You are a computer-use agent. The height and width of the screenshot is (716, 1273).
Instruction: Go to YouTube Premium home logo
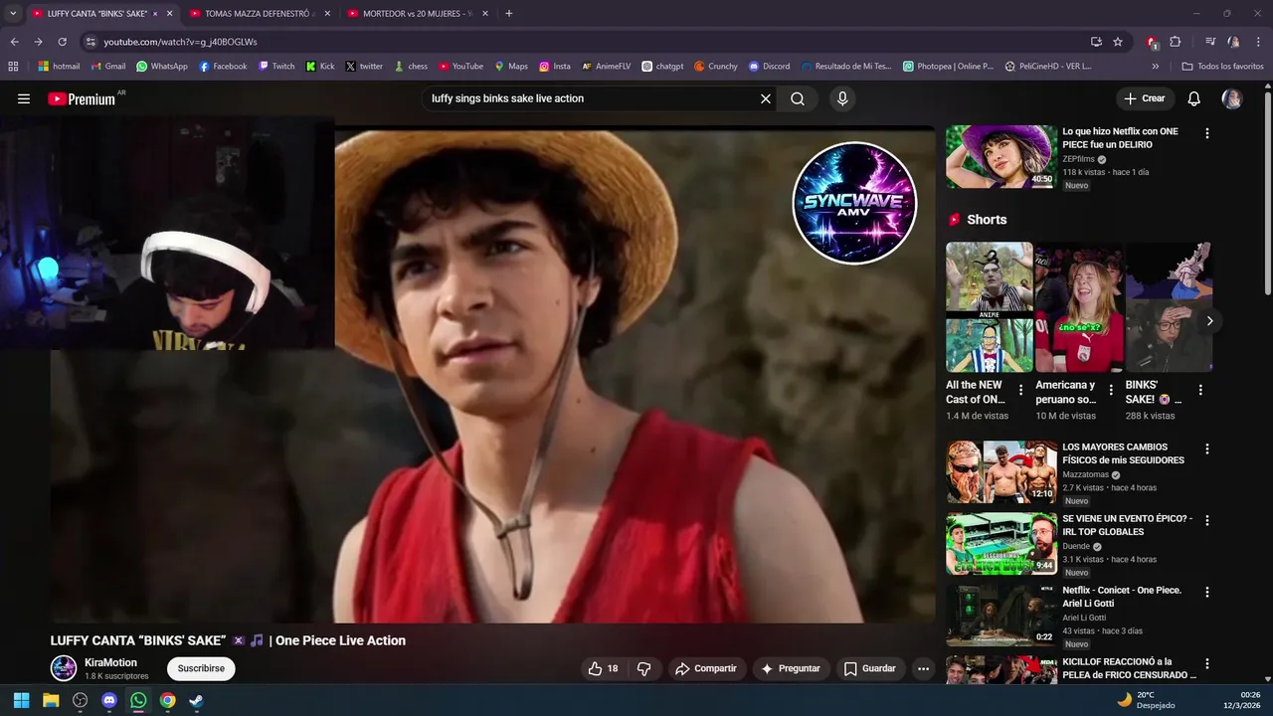pos(82,98)
